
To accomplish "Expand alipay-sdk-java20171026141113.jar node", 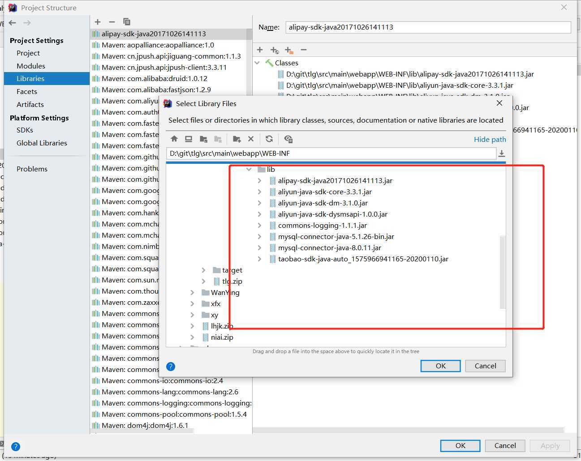I will 259,180.
